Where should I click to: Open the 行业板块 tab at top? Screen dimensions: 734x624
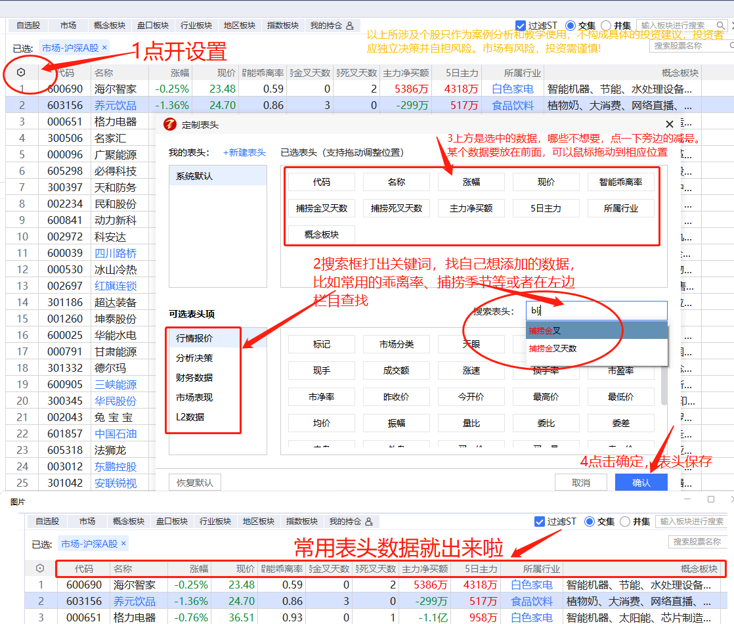click(196, 26)
